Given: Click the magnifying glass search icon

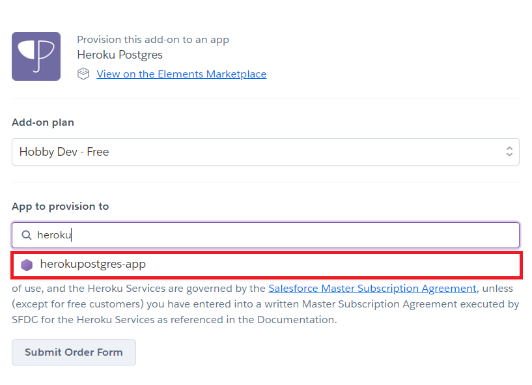Looking at the screenshot, I should tap(27, 235).
